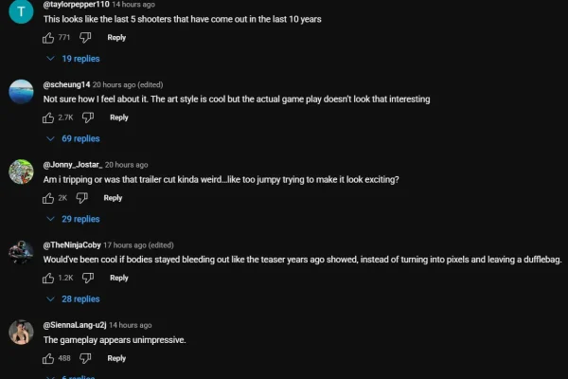Expand the 19 replies thread
This screenshot has height=379, width=568.
[x=73, y=59]
